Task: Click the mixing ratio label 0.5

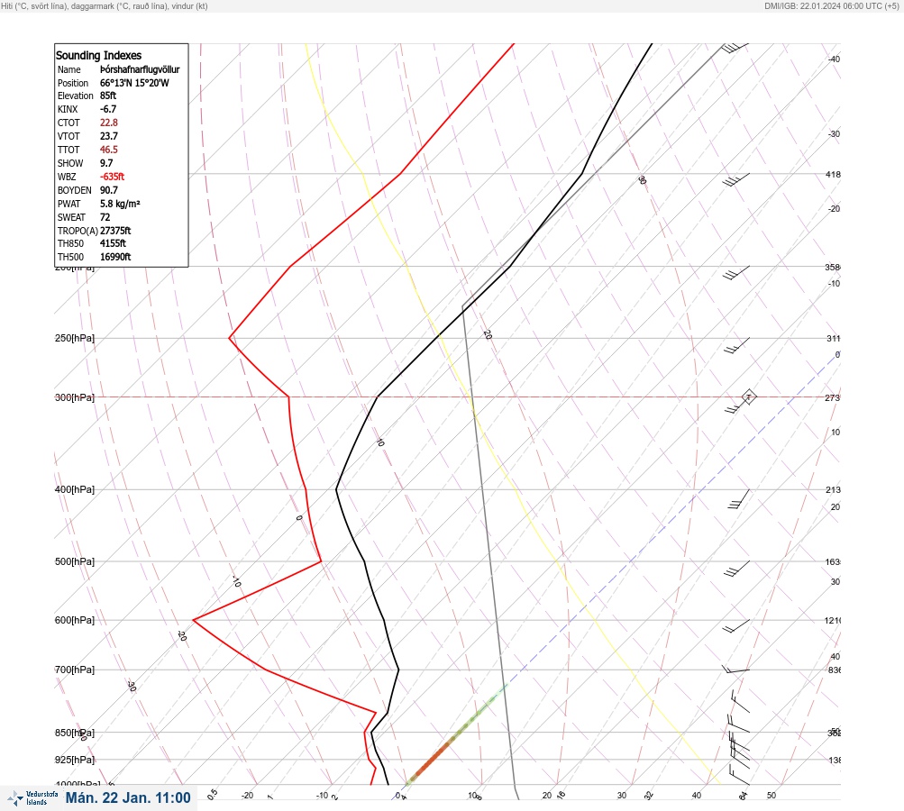Action: (x=212, y=794)
